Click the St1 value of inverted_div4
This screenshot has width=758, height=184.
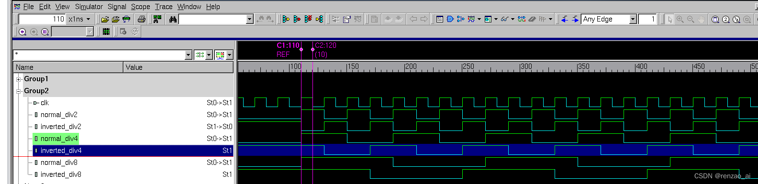227,151
